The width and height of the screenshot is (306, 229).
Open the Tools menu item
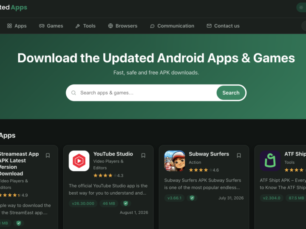(85, 26)
